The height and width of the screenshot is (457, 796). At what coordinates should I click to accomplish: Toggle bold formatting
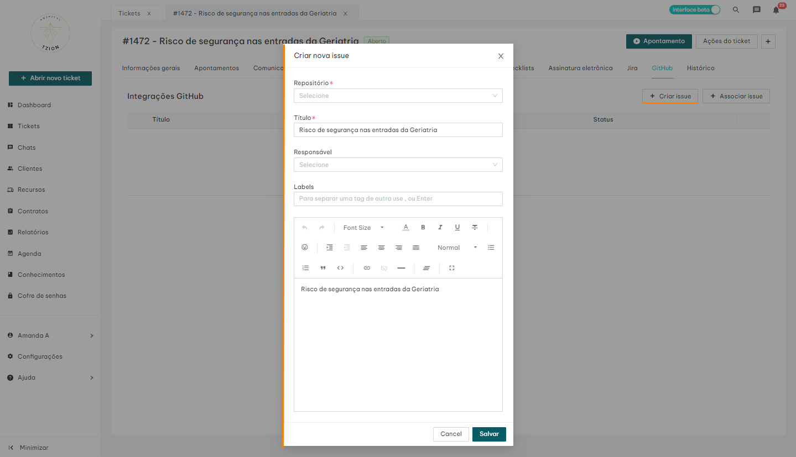pyautogui.click(x=423, y=228)
